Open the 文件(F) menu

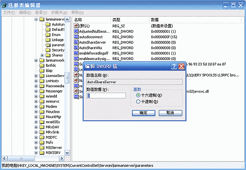click(9, 13)
